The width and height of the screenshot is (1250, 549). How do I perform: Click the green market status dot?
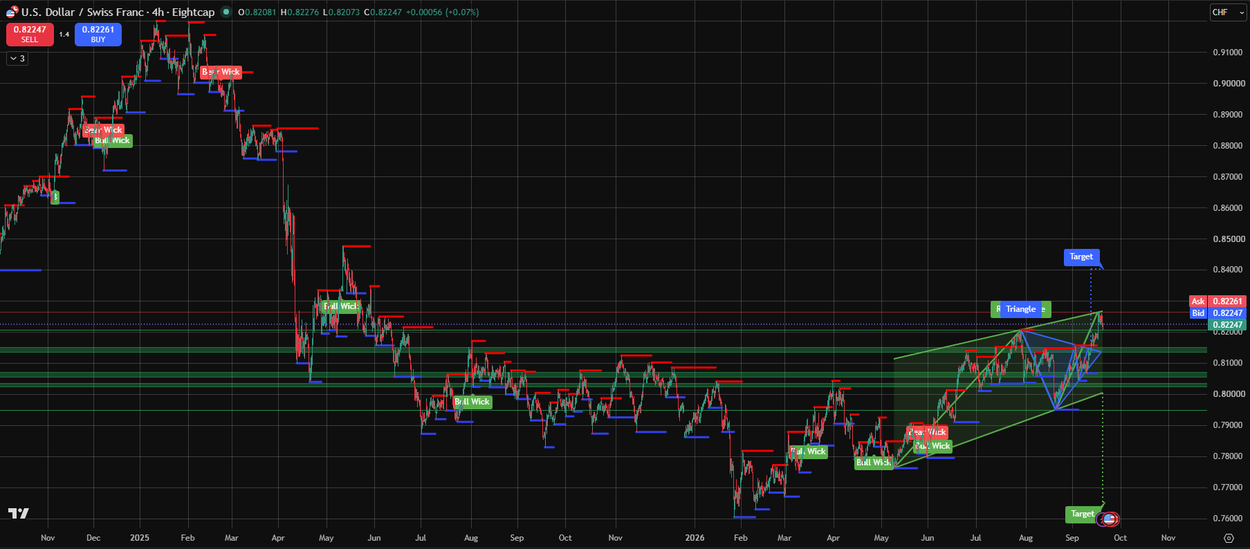click(x=226, y=12)
